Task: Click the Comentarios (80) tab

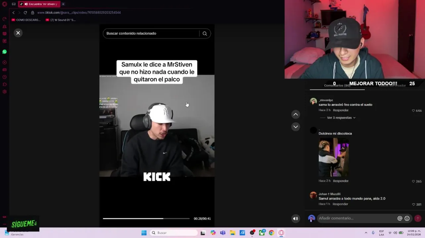Action: 337,86
